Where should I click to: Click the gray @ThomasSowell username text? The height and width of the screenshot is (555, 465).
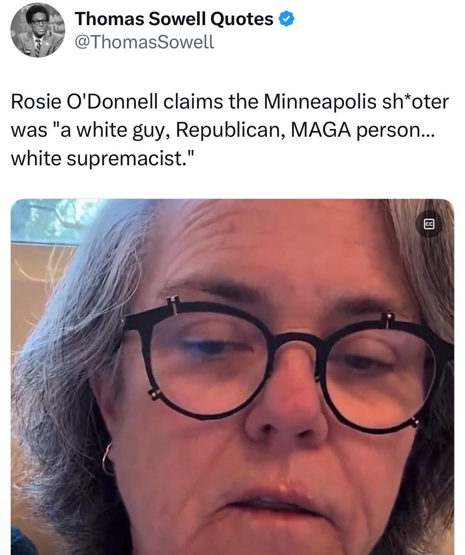click(x=145, y=42)
